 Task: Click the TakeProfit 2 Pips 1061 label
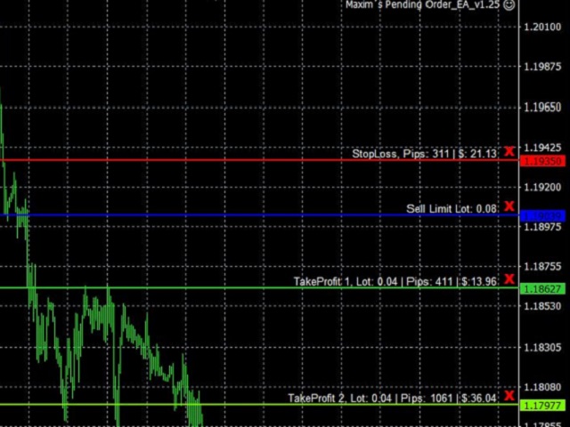(392, 398)
